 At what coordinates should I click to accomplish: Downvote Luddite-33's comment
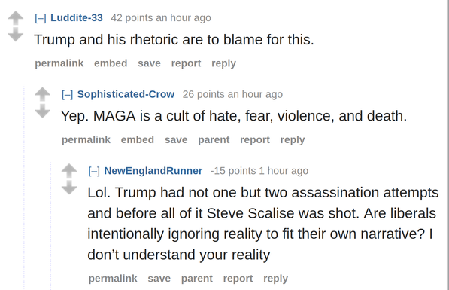tap(16, 35)
